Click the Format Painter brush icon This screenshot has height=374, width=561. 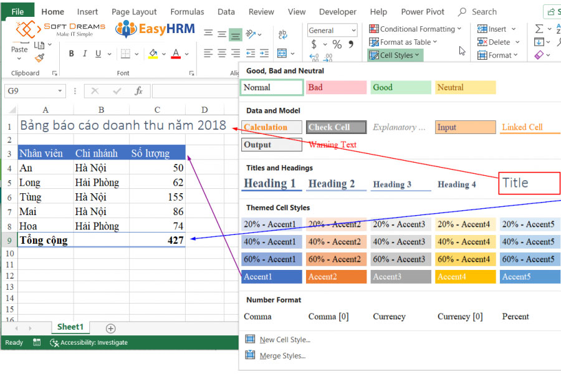tap(40, 58)
